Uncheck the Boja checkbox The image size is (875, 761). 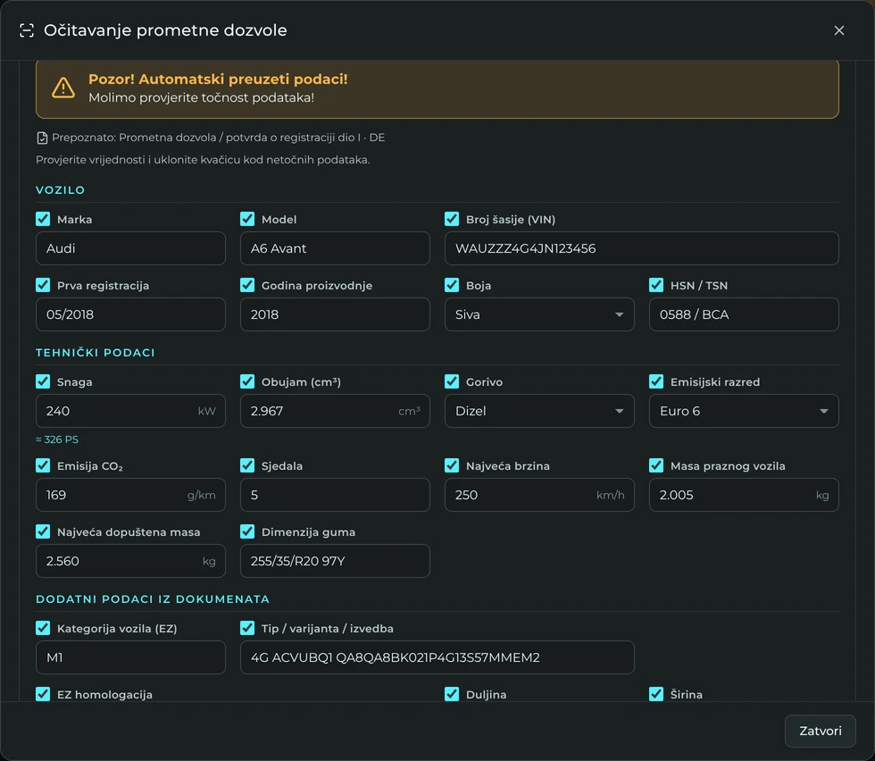click(452, 285)
